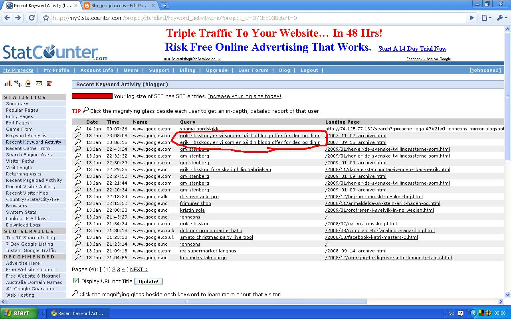Screen dimensions: 511x319
Task: Open magnifier on ica supermarket langhus row
Action: point(78,251)
